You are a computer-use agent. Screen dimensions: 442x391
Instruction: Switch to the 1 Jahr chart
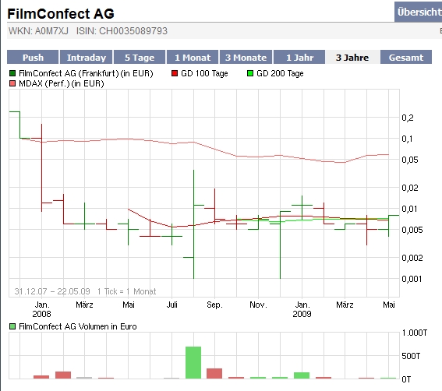pyautogui.click(x=299, y=57)
